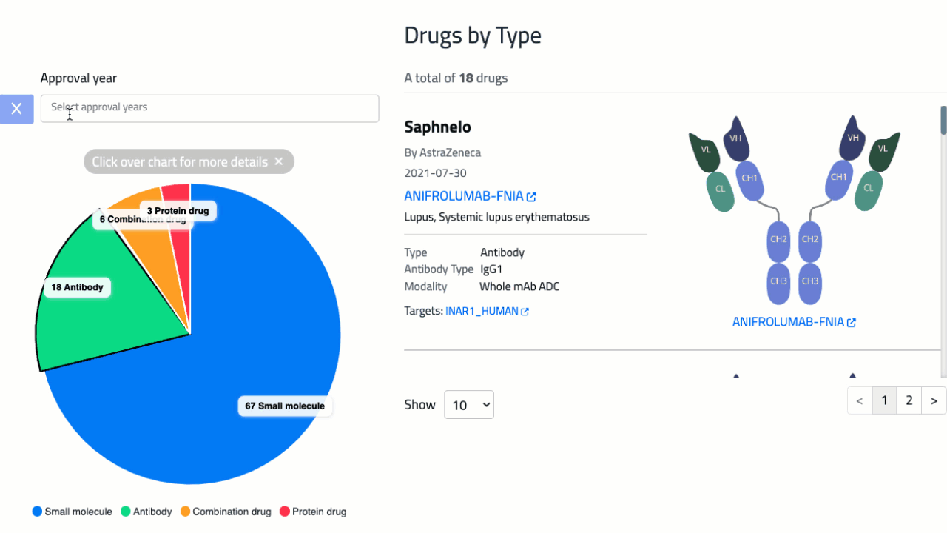Screen dimensions: 947x533
Task: Toggle the Antibody legend item
Action: point(146,511)
